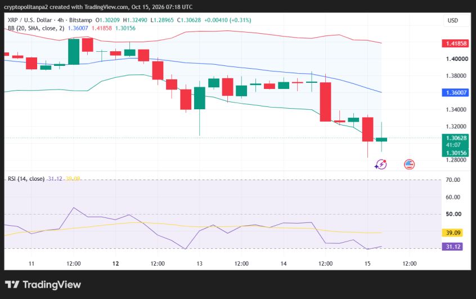Image resolution: width=476 pixels, height=299 pixels.
Task: Open the USD currency selector
Action: click(x=452, y=20)
